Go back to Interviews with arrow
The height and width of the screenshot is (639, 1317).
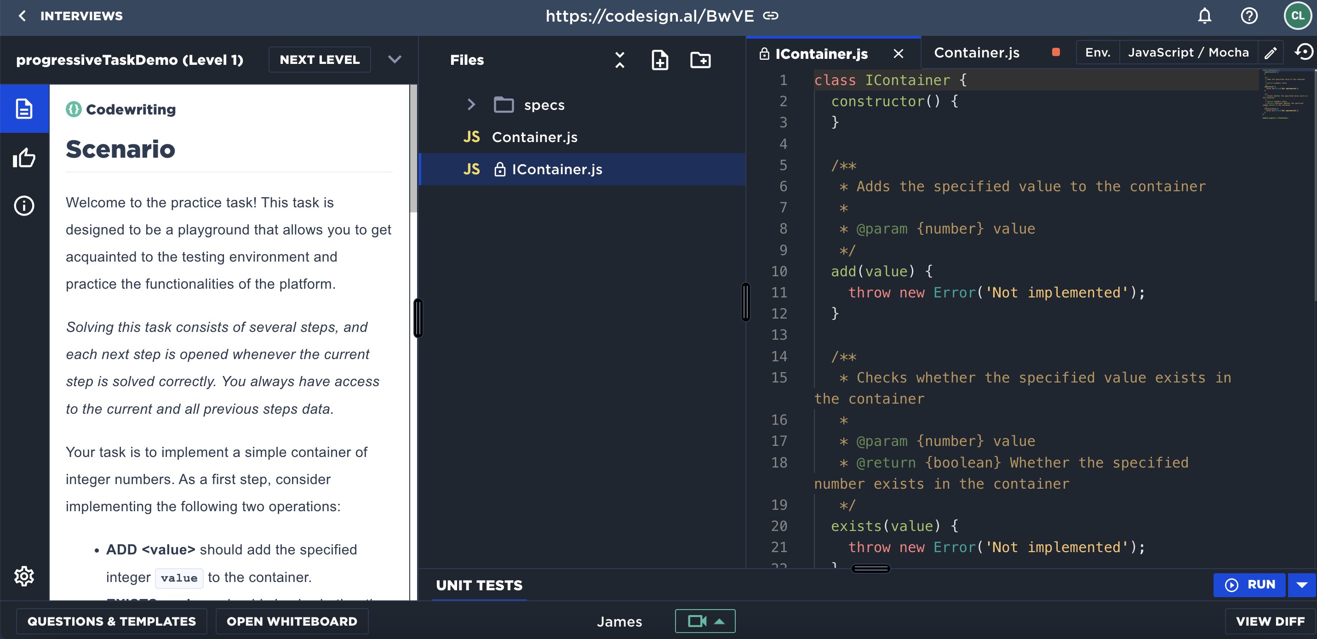[22, 16]
